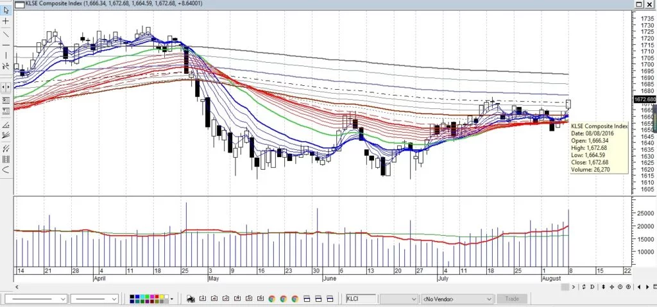The height and width of the screenshot is (307, 657).
Task: Select the arrow pointer tool
Action: pyautogui.click(x=6, y=10)
